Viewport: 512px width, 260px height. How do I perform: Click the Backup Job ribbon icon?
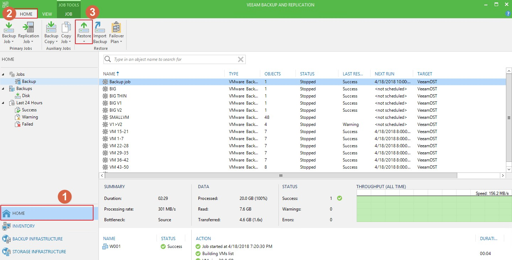[x=9, y=28]
